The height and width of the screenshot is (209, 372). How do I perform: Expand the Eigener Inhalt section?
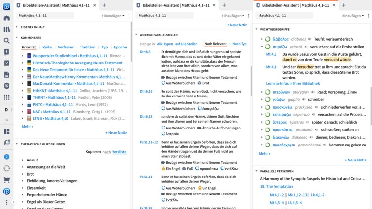[x=17, y=27]
